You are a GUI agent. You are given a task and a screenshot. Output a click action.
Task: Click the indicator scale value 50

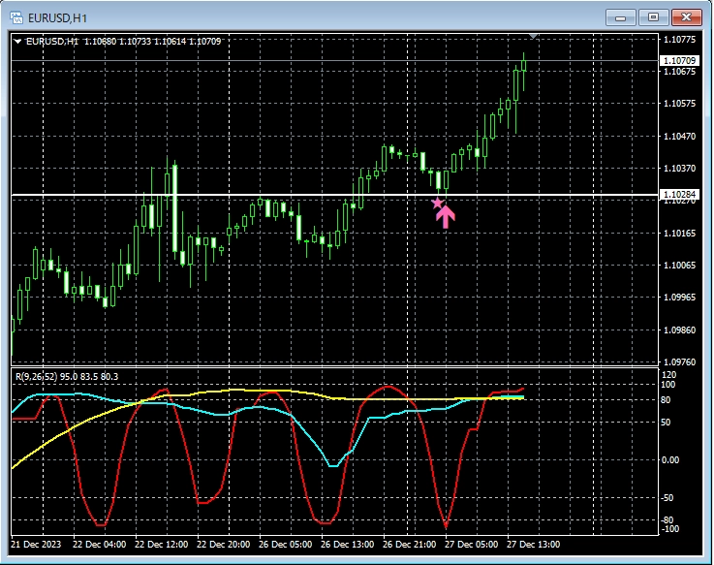point(667,423)
